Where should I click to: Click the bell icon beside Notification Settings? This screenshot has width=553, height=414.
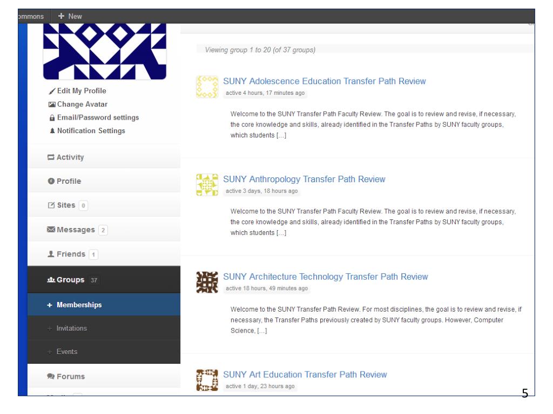52,130
